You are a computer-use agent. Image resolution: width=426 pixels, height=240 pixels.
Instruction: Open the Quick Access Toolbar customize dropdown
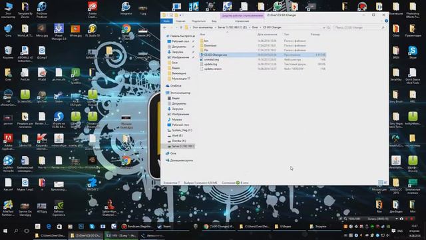point(180,15)
